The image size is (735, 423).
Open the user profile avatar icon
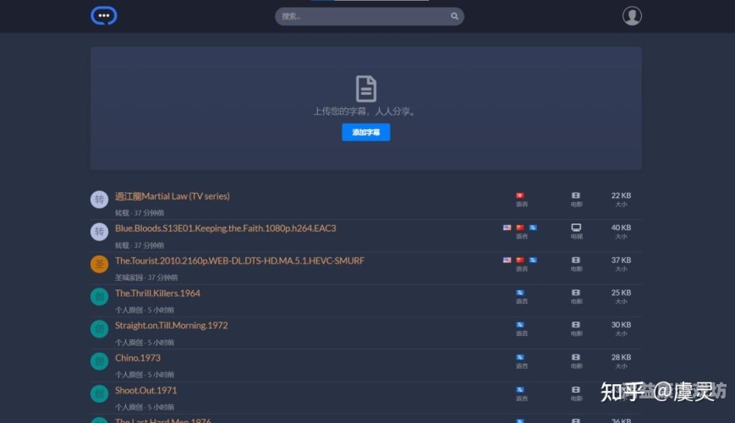tap(631, 15)
